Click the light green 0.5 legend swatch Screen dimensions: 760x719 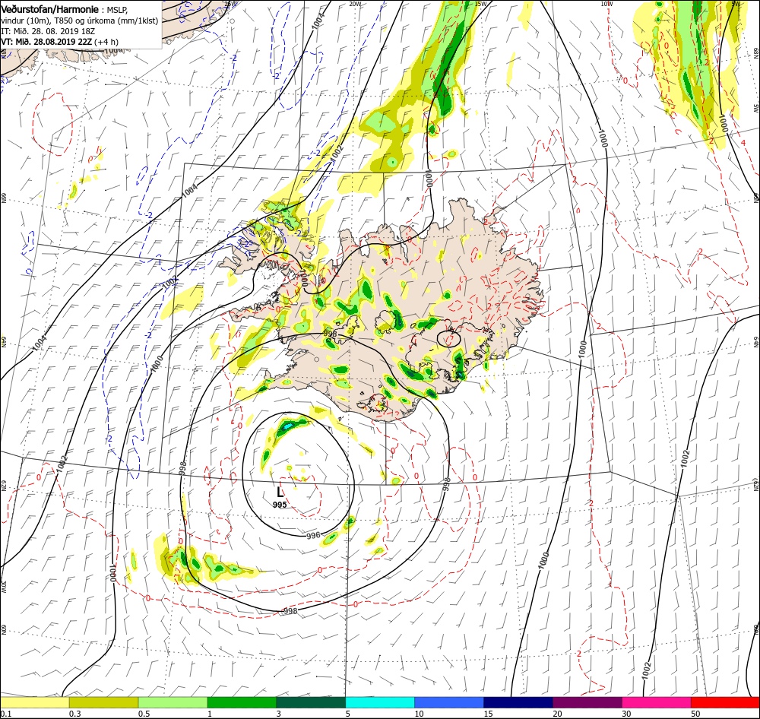pos(173,702)
